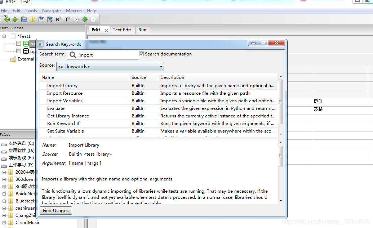The image size is (373, 228).
Task: Select the External resources folder icon
Action: pyautogui.click(x=13, y=59)
